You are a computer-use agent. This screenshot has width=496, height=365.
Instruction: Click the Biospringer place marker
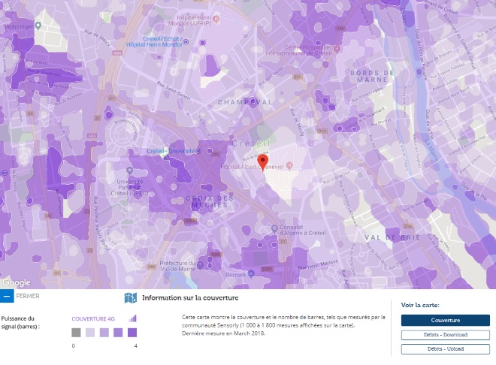(38, 26)
